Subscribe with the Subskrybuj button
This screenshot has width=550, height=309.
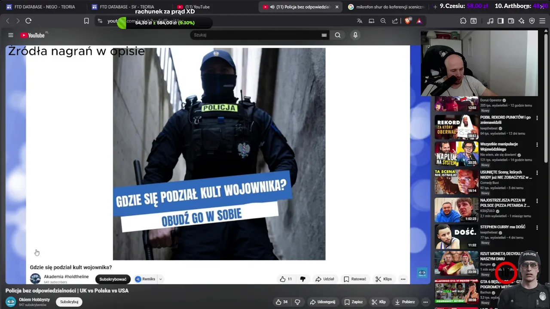click(69, 302)
